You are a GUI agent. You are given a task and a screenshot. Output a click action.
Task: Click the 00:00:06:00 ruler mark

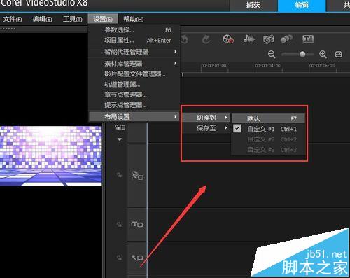322,66
